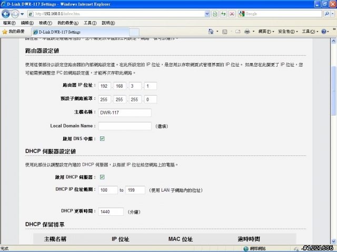Click the scrollbar down arrow
337x252 pixels.
pyautogui.click(x=333, y=241)
